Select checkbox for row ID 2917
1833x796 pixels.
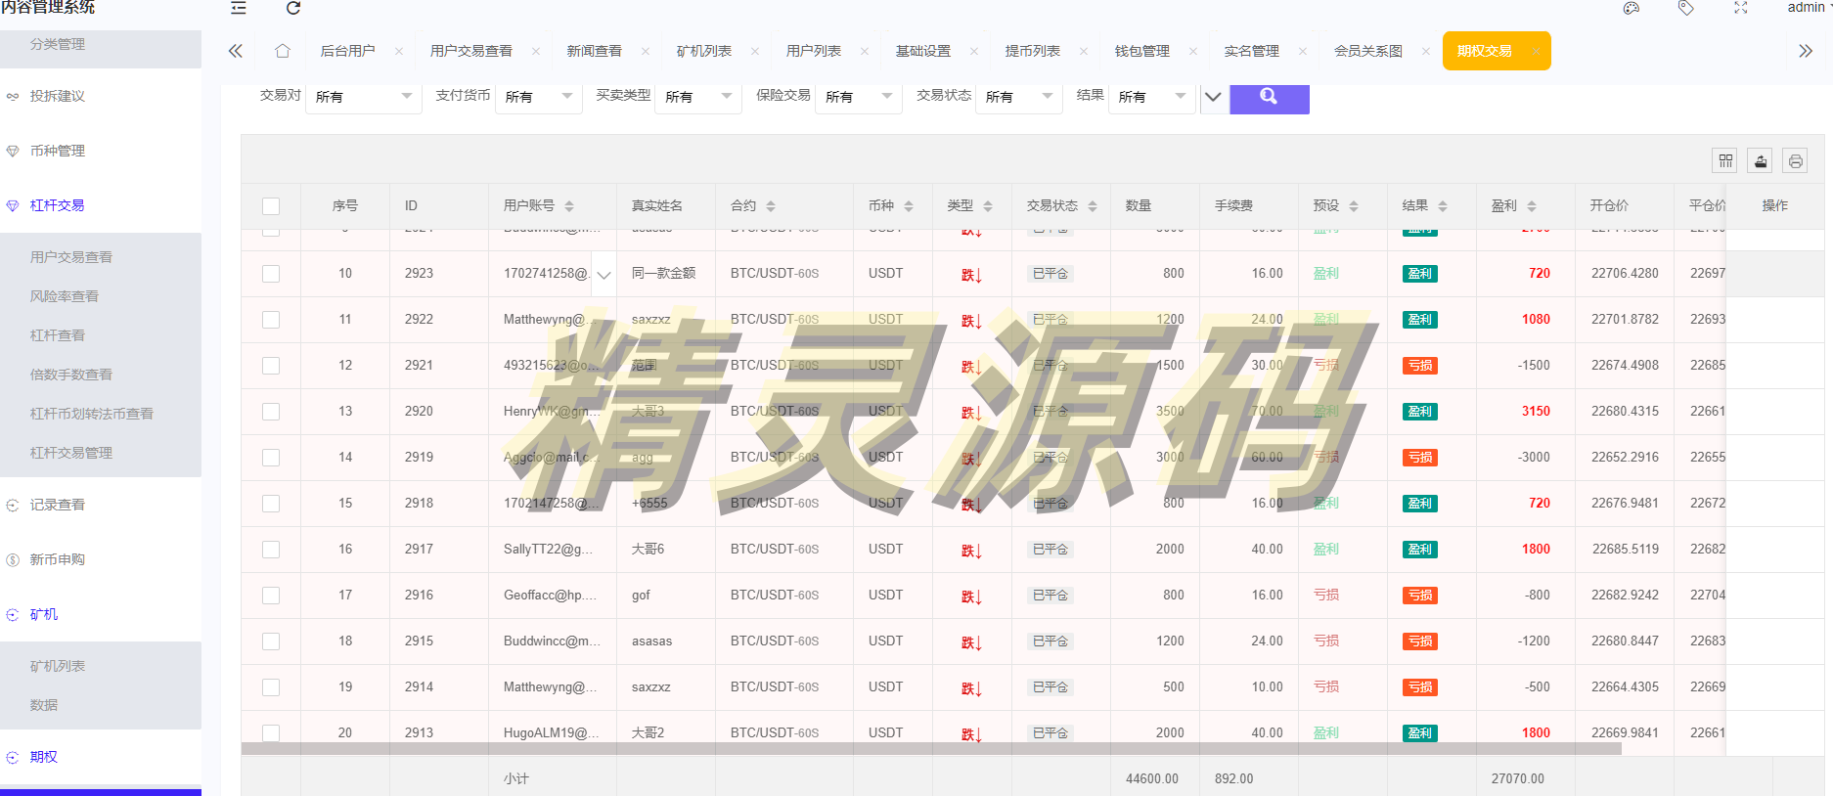(x=271, y=550)
